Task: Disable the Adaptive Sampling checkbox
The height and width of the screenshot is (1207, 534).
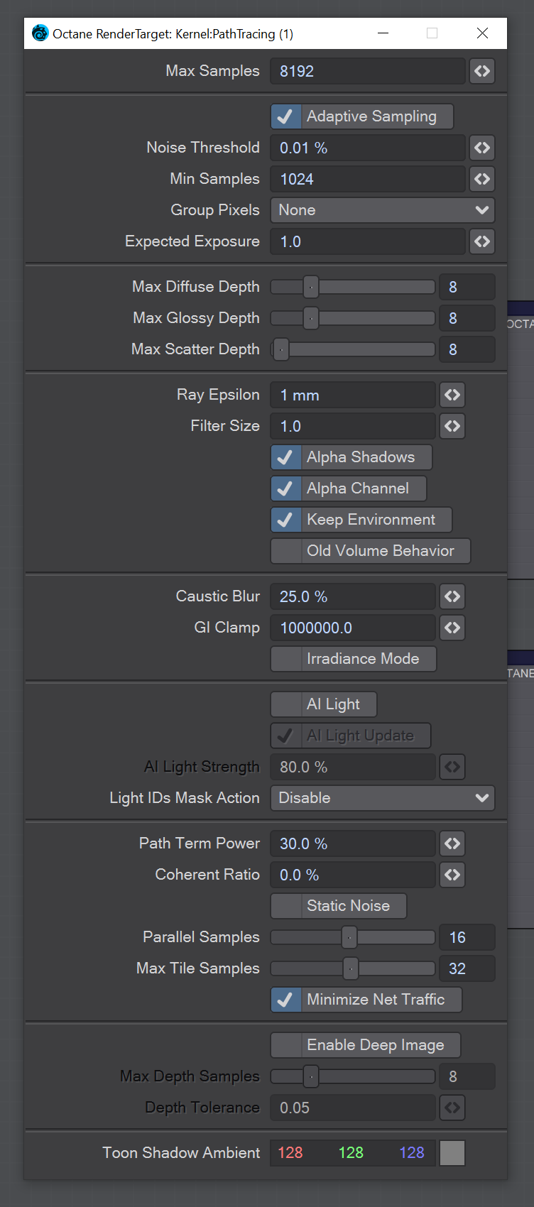Action: [285, 116]
